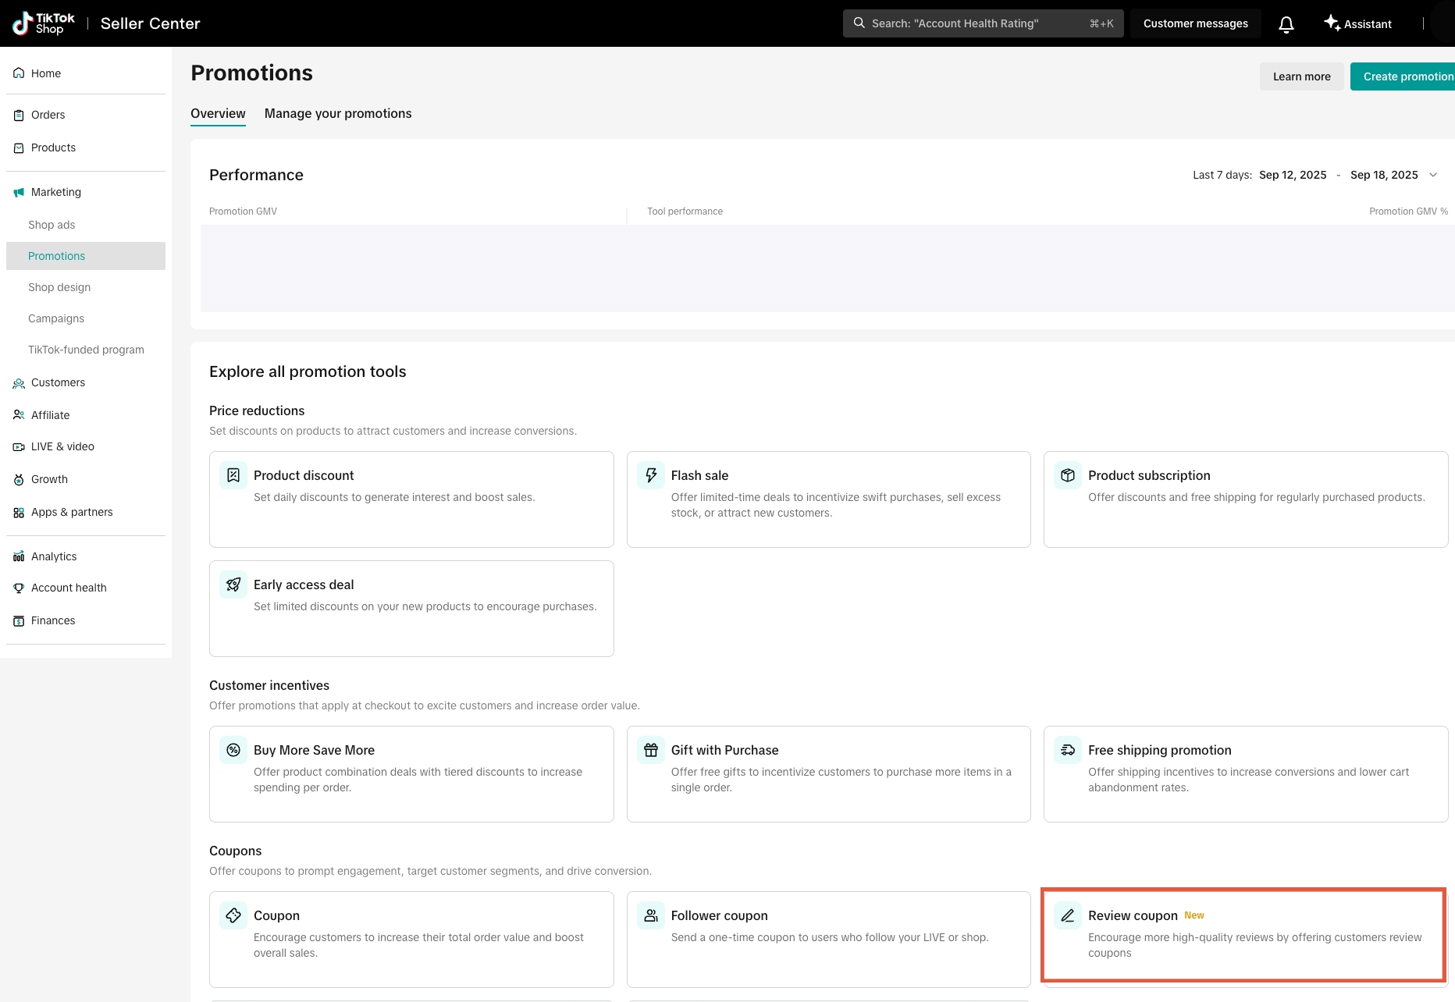The height and width of the screenshot is (1002, 1455).
Task: Open Shop ads in the sidebar
Action: coord(52,225)
